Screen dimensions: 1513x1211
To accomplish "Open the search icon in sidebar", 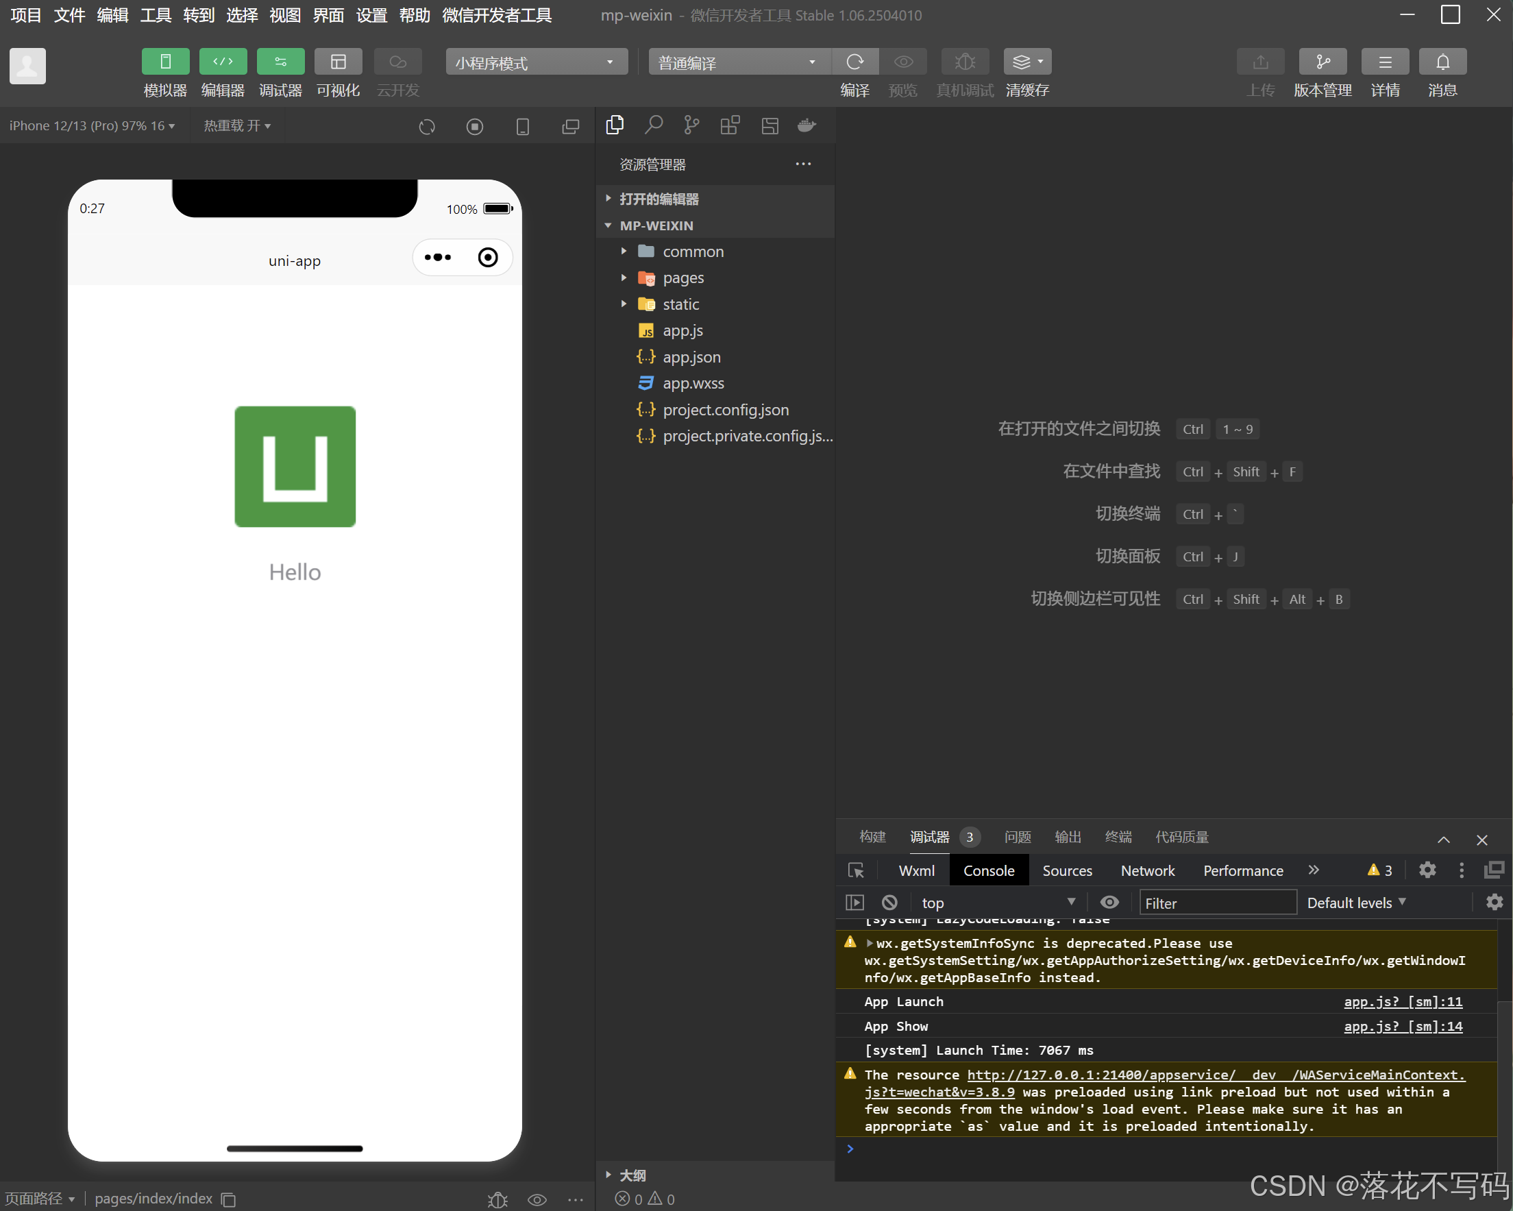I will [x=653, y=125].
